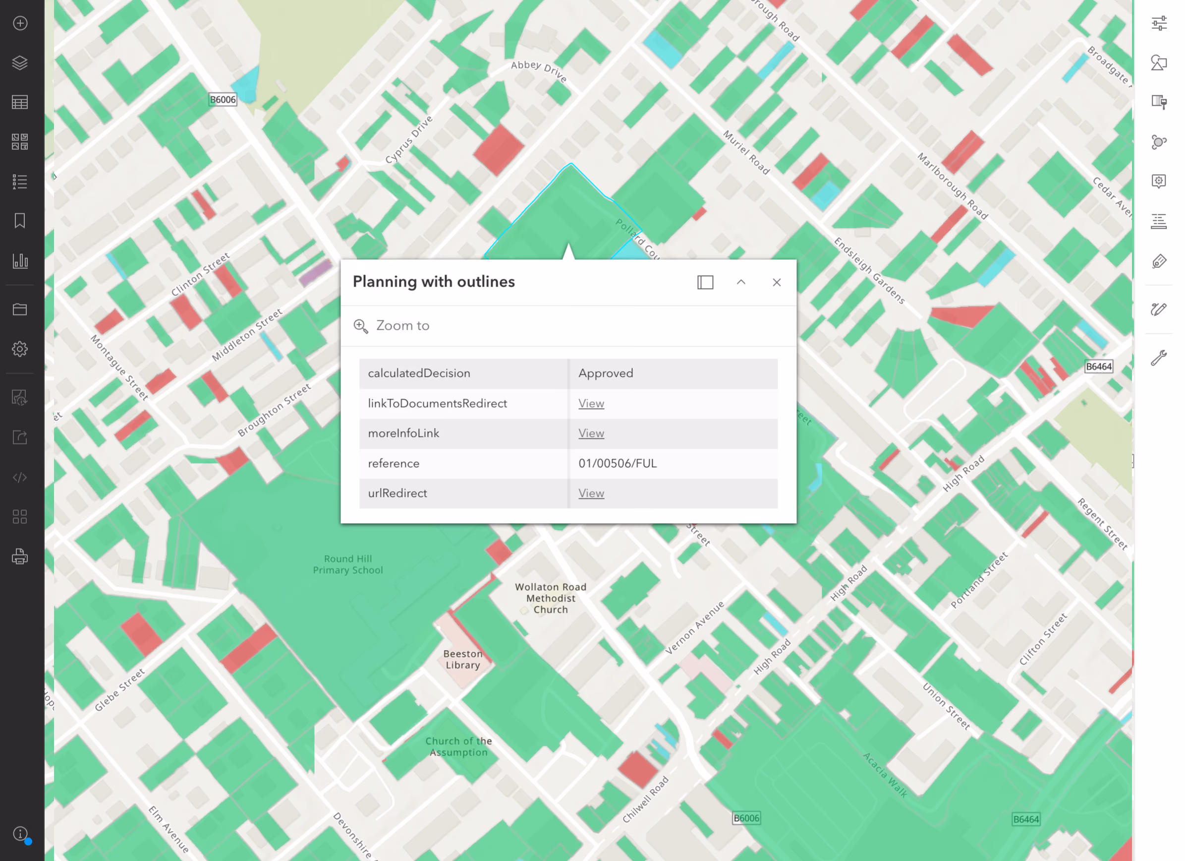Show the map Legend

tap(20, 182)
